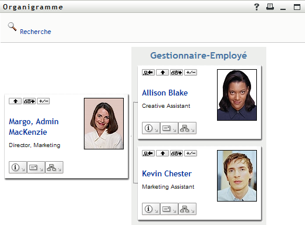This screenshot has width=305, height=225.
Task: Toggle expand/collapse on Allison Blake's card
Action: (191, 73)
